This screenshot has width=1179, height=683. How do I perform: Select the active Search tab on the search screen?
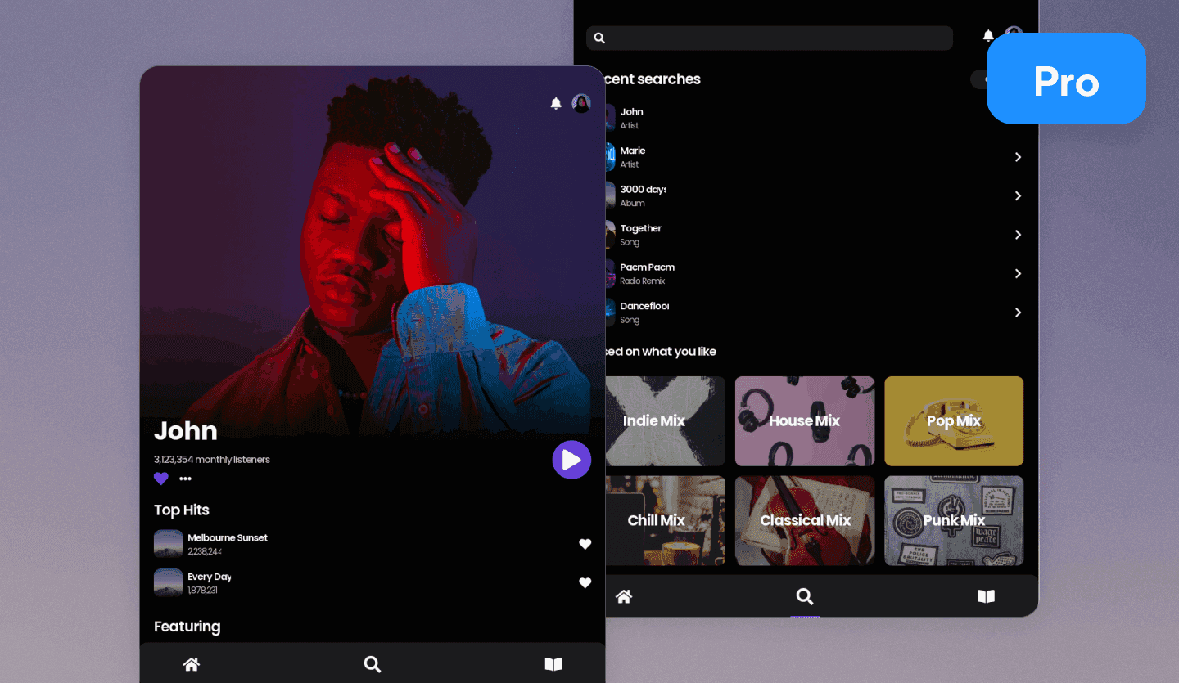click(x=805, y=596)
